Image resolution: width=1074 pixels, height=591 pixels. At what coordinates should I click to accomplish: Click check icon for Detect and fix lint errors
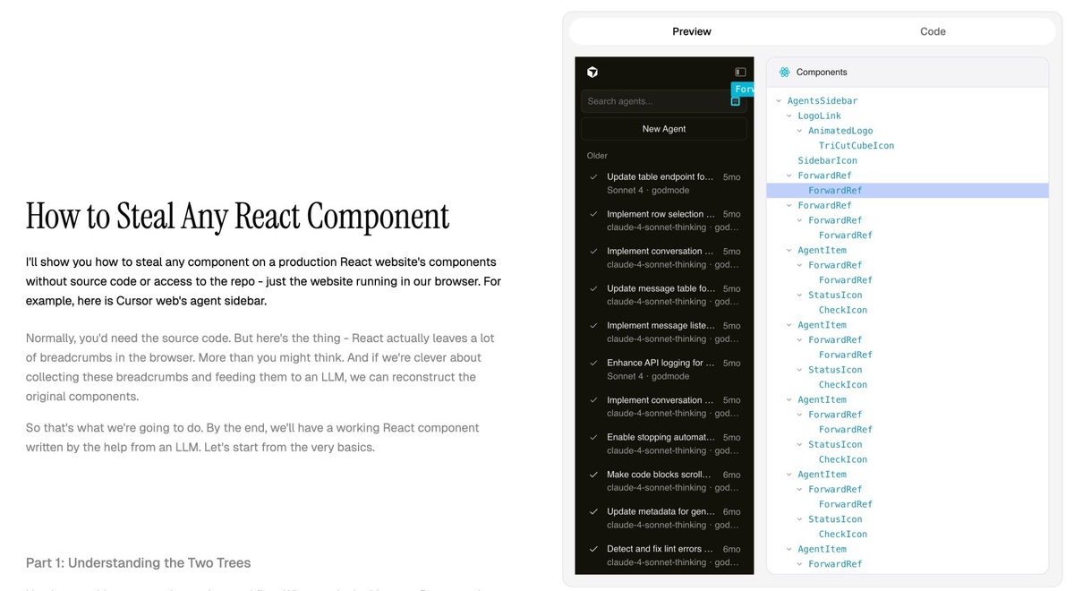[593, 549]
